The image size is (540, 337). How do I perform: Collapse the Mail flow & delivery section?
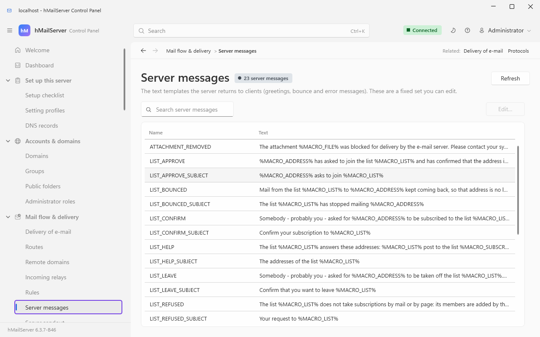8,217
